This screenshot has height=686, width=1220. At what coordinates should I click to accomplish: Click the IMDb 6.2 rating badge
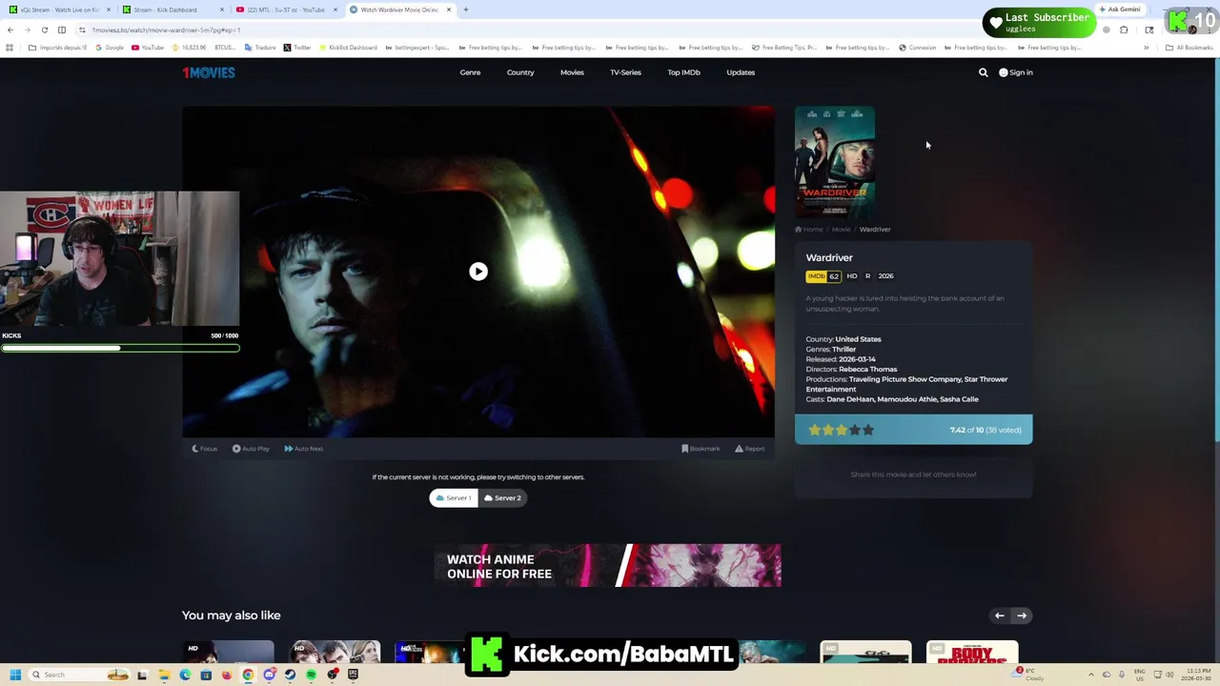point(823,276)
